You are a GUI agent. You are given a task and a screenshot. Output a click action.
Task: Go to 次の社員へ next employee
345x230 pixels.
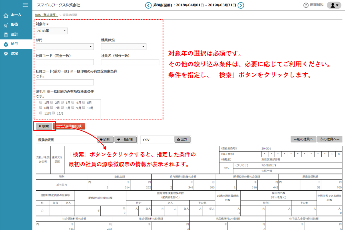click(x=330, y=139)
